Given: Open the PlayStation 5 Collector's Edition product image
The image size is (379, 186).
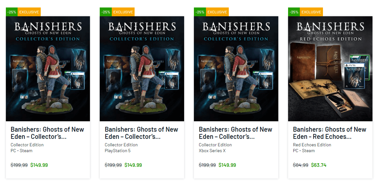Looking at the screenshot, I should (x=142, y=69).
